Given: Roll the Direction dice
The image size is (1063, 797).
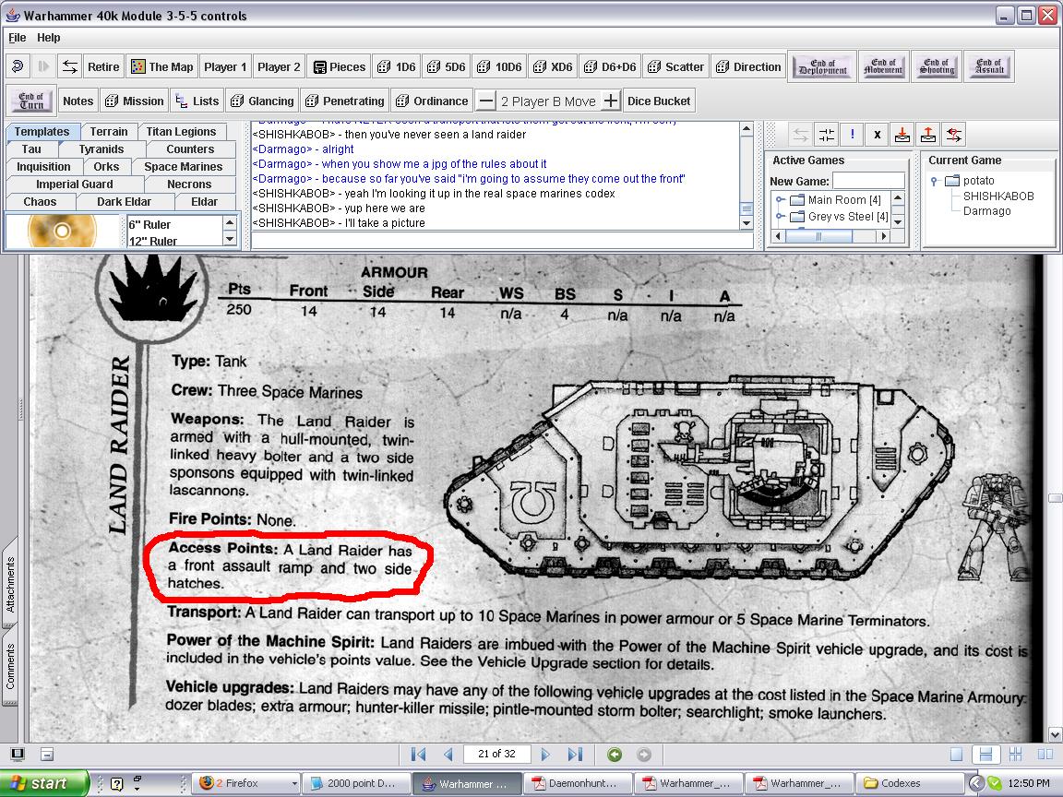Looking at the screenshot, I should [748, 66].
